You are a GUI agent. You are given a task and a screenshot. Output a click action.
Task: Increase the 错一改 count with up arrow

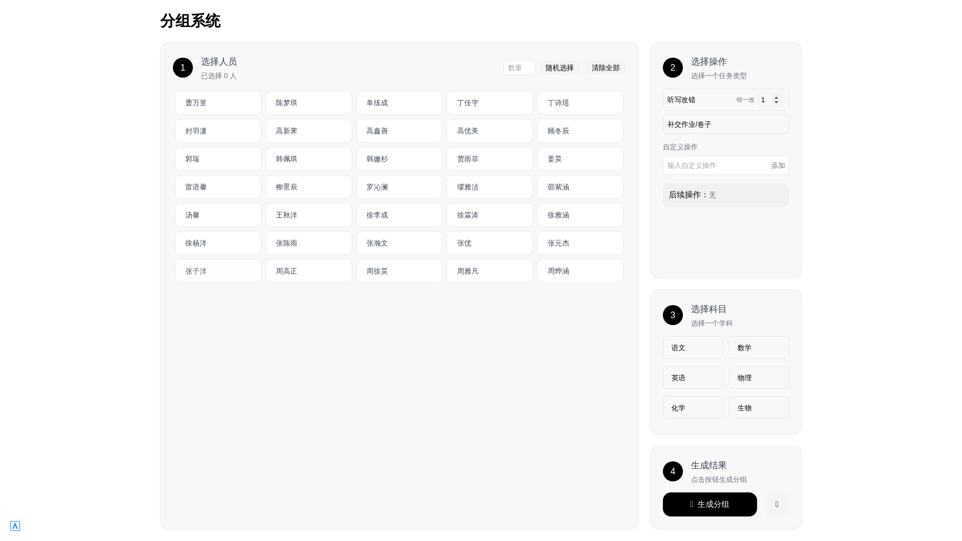[x=776, y=97]
